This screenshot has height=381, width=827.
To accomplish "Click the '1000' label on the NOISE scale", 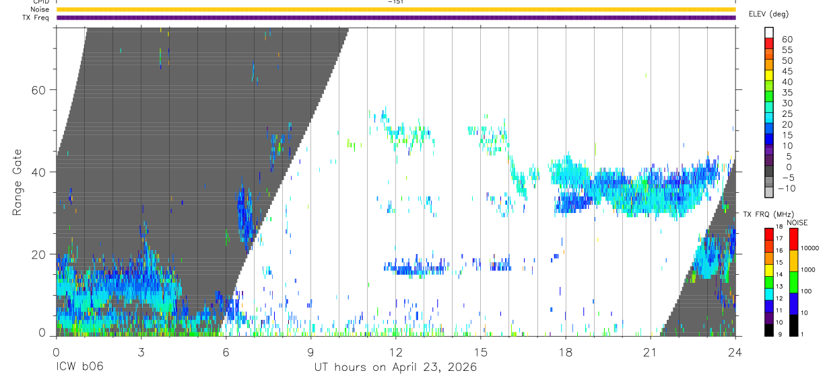I will 808,269.
